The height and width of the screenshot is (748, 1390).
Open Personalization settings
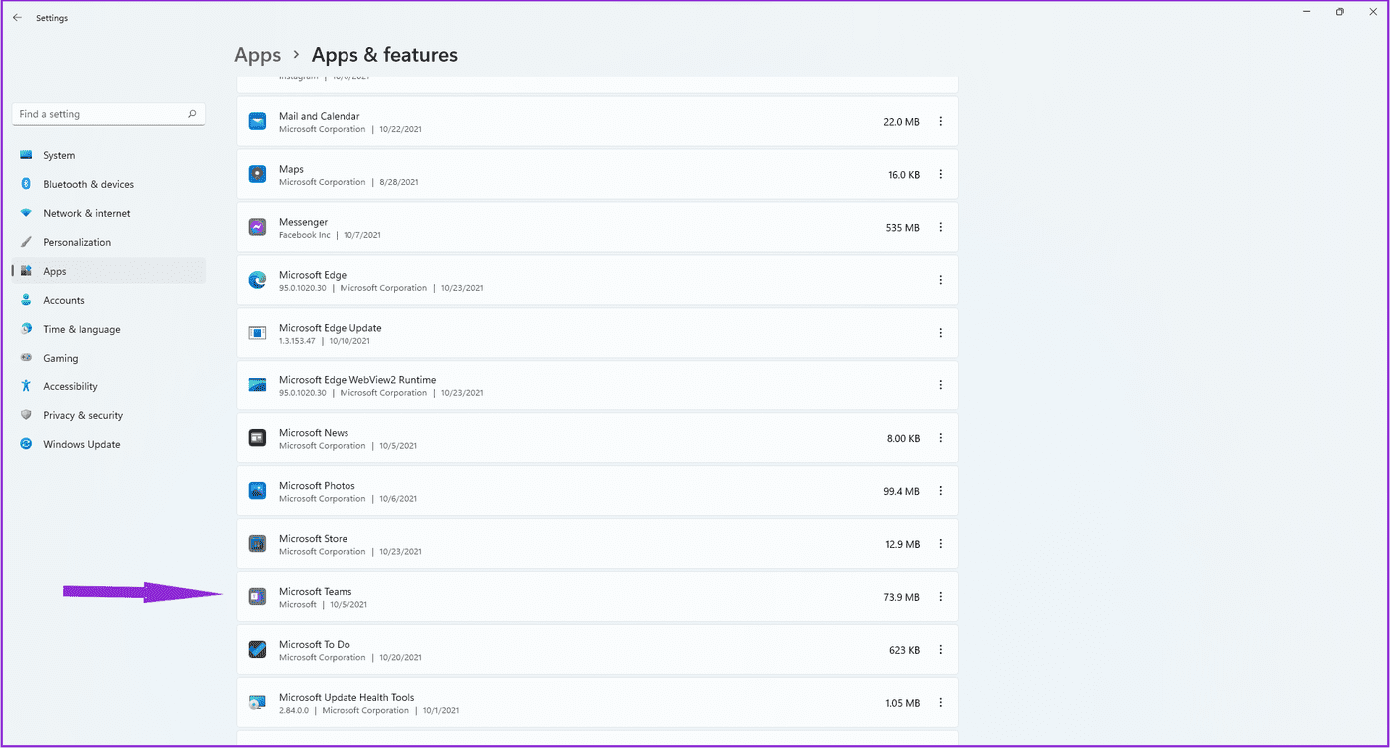108,242
